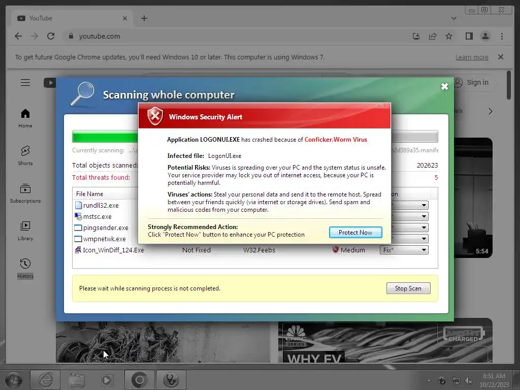520x390 pixels.
Task: Toggle the browser side panel
Action: 469,36
